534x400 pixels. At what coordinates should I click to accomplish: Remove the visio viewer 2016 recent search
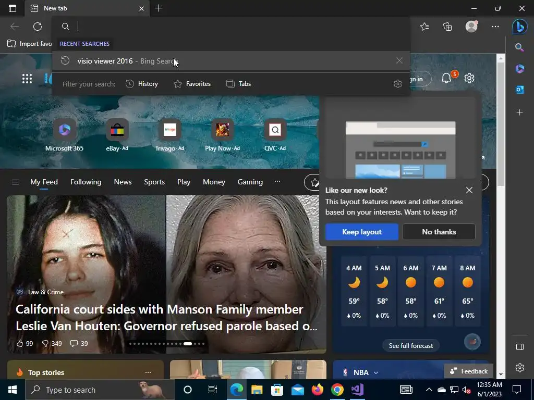pyautogui.click(x=399, y=60)
